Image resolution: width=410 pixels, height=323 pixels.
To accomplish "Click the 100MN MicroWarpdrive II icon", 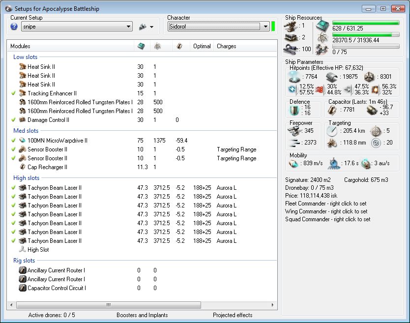I will 23,141.
